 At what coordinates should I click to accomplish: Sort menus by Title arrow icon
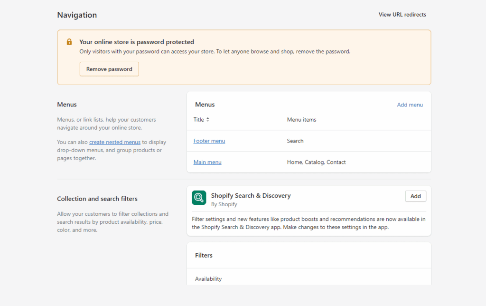pos(208,119)
